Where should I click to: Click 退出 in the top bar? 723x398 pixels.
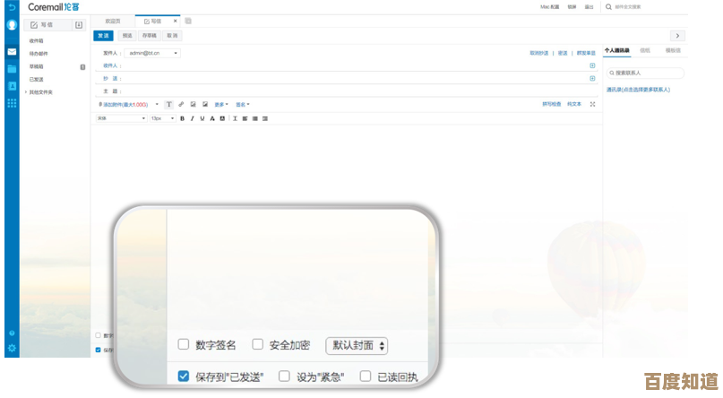[589, 7]
